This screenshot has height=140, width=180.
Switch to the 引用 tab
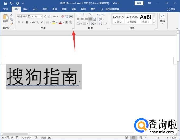pyautogui.click(x=55, y=9)
